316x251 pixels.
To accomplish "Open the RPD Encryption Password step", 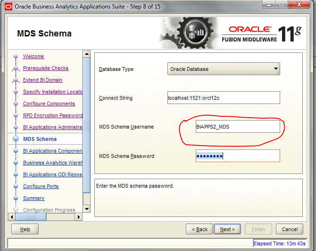I will point(53,115).
